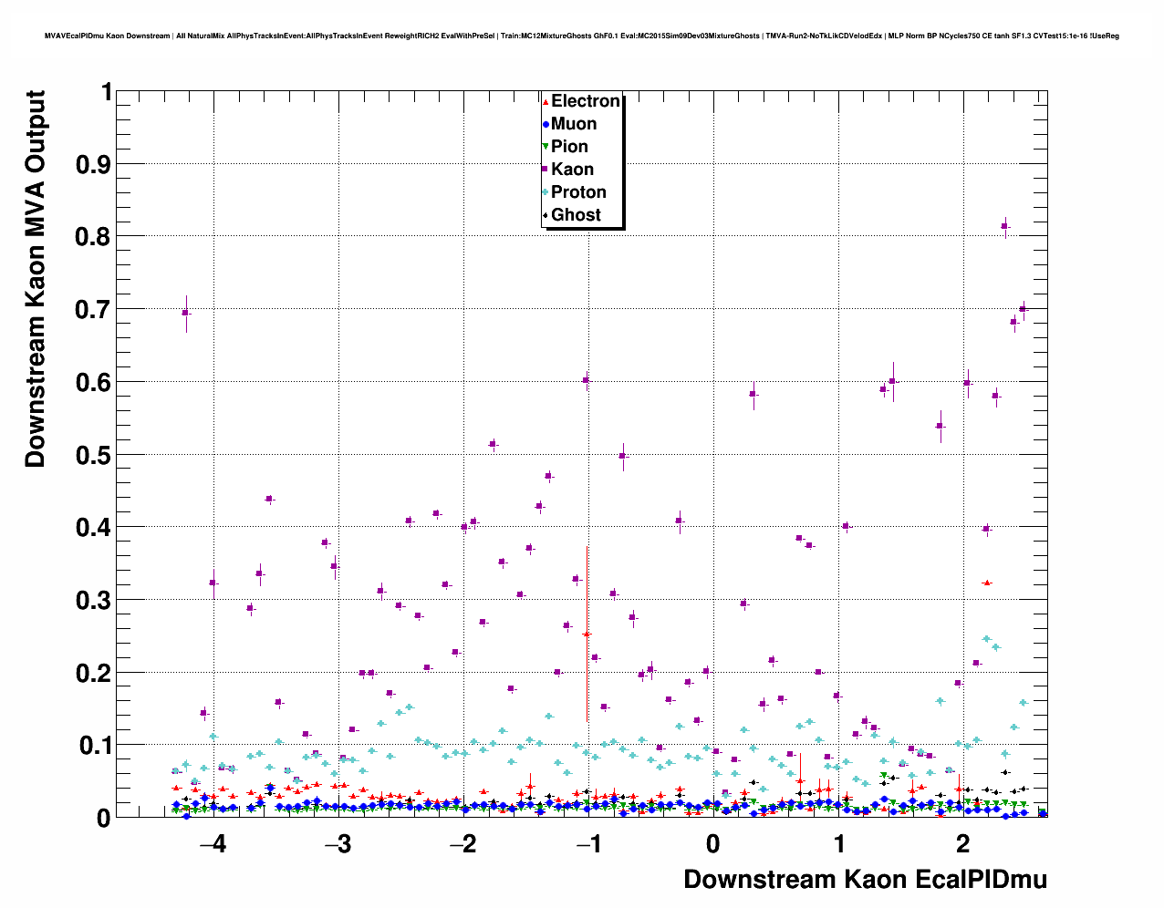Image resolution: width=1164 pixels, height=908 pixels.
Task: Click the red Electron point with long error bar
Action: (587, 634)
